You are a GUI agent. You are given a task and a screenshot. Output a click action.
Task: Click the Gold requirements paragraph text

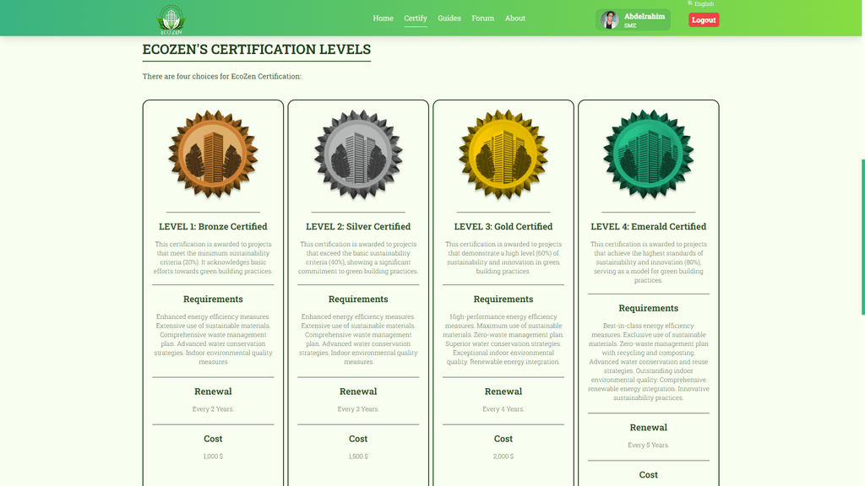click(503, 339)
